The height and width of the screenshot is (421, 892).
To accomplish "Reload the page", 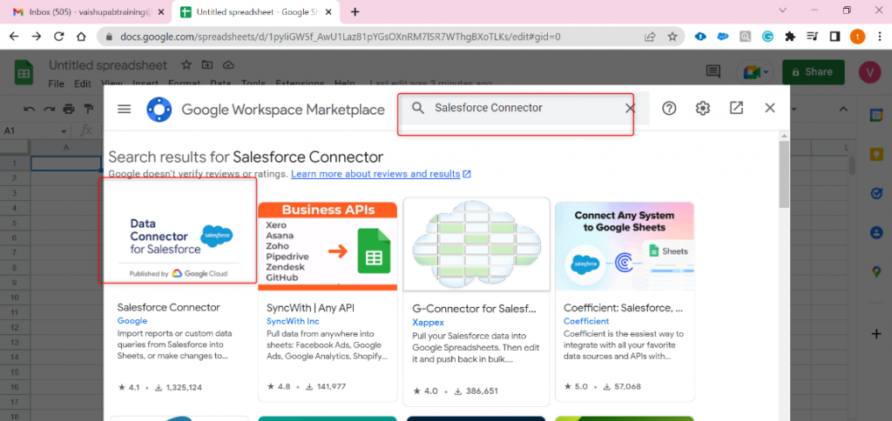I will click(x=58, y=37).
